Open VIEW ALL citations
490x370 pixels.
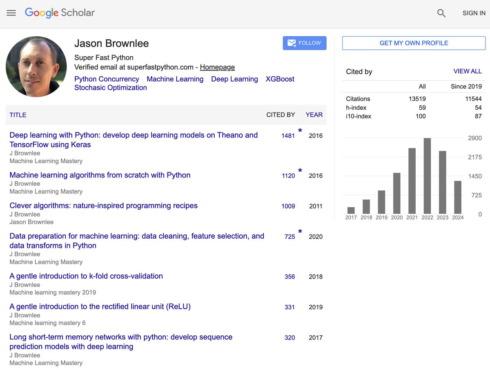point(468,71)
